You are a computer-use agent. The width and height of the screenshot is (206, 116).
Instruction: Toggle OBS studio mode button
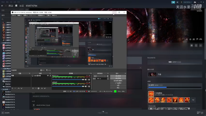pos(118,83)
